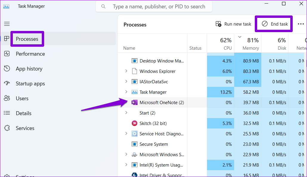The width and height of the screenshot is (307, 177).
Task: Click the End task button
Action: (x=274, y=24)
